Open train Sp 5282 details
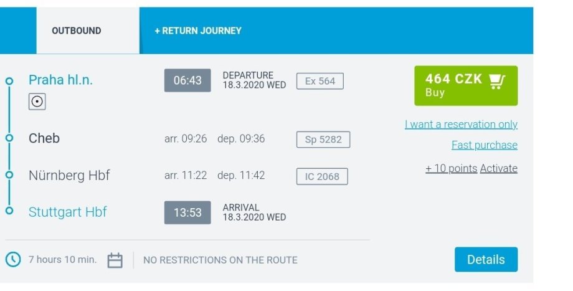Image resolution: width=573 pixels, height=291 pixels. [323, 140]
